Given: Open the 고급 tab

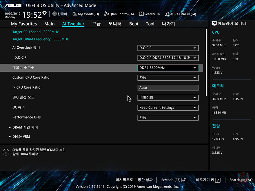Looking at the screenshot, I should (96, 24).
